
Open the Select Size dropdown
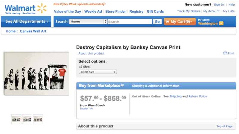[98, 72]
